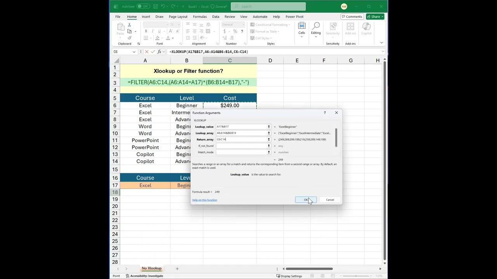Image resolution: width=497 pixels, height=279 pixels.
Task: Switch to the Power Pivot tab
Action: [295, 17]
